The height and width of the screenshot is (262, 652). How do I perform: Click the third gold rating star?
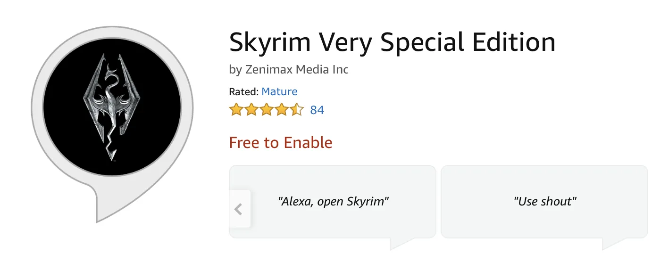tap(266, 110)
